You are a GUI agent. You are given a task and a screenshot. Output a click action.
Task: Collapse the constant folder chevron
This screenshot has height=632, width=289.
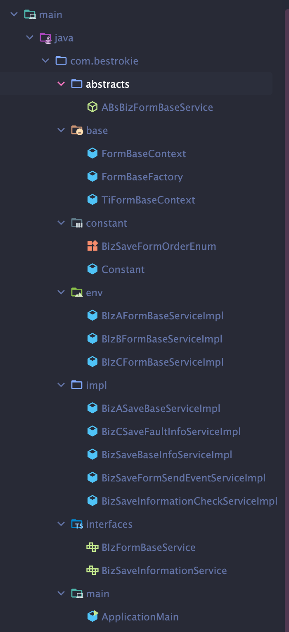61,223
